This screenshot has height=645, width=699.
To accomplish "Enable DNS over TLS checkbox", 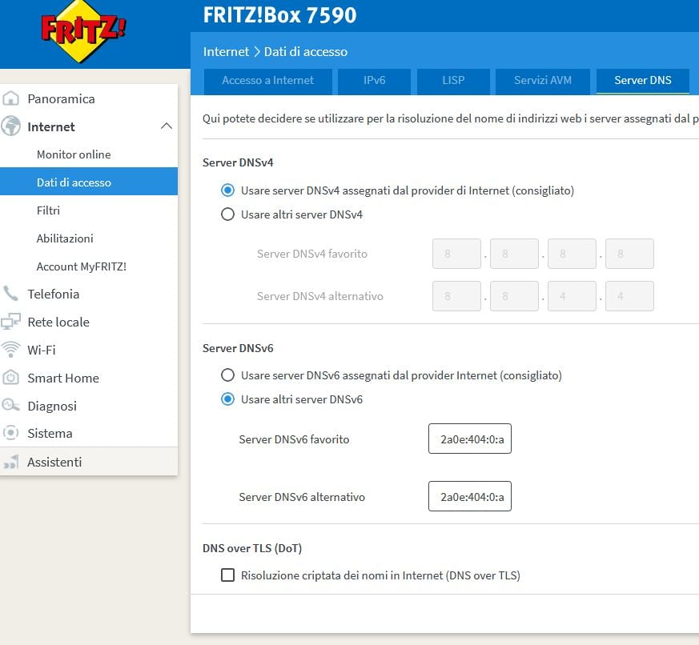I will 228,575.
